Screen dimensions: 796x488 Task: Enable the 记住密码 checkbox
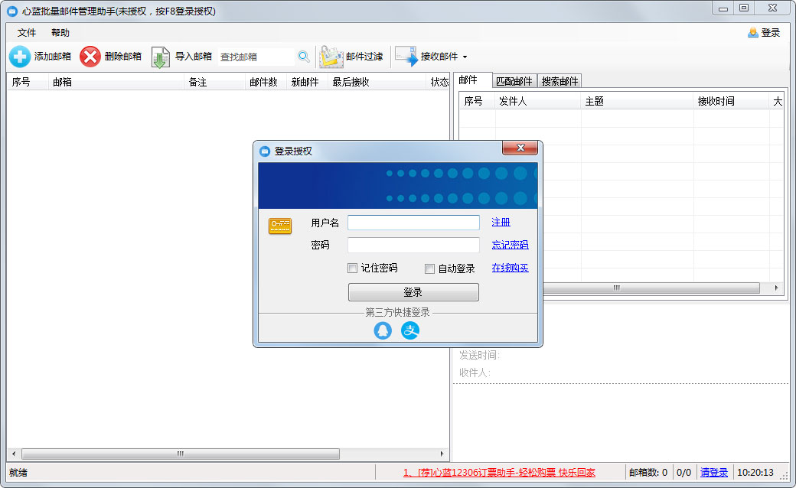point(352,268)
